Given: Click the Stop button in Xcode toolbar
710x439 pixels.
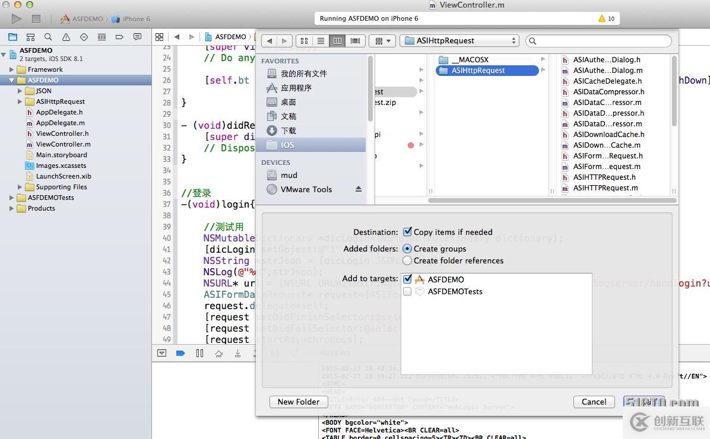Looking at the screenshot, I should click(x=36, y=18).
